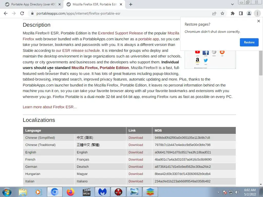Screen dimensions: 263x197
Task: Open the Chromium three-dot menu
Action: 257,13
